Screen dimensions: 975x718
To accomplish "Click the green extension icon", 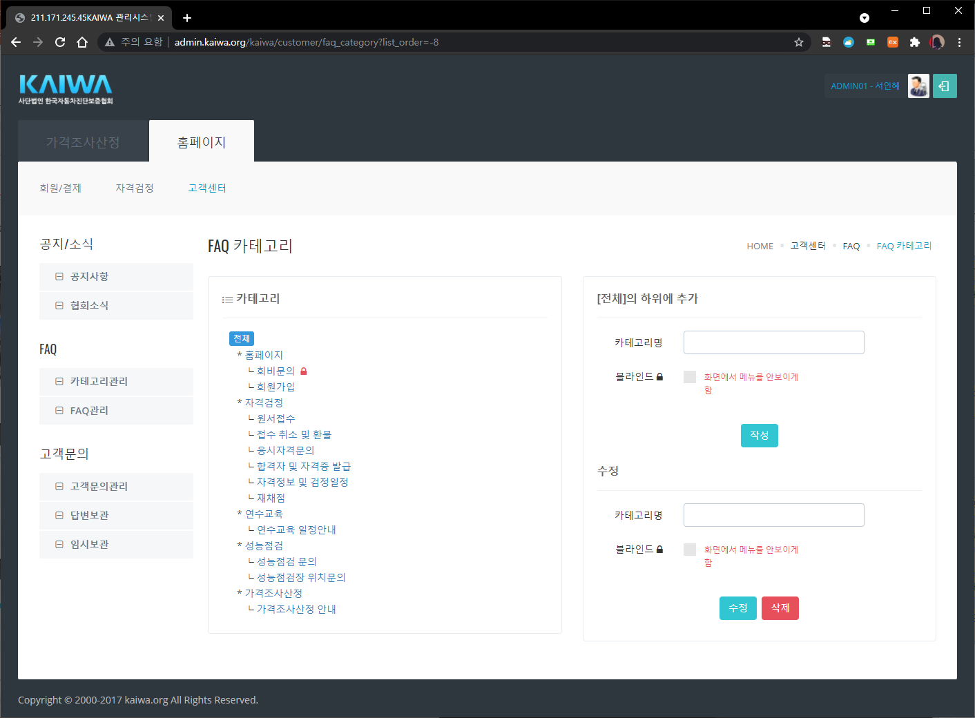I will click(x=871, y=42).
